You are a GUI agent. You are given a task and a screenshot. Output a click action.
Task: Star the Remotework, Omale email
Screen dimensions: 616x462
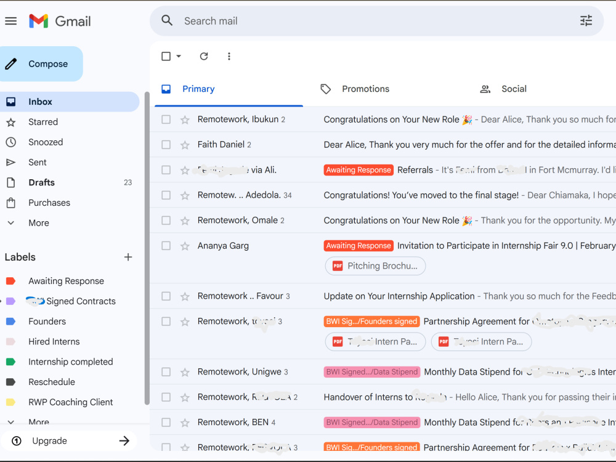tap(185, 221)
